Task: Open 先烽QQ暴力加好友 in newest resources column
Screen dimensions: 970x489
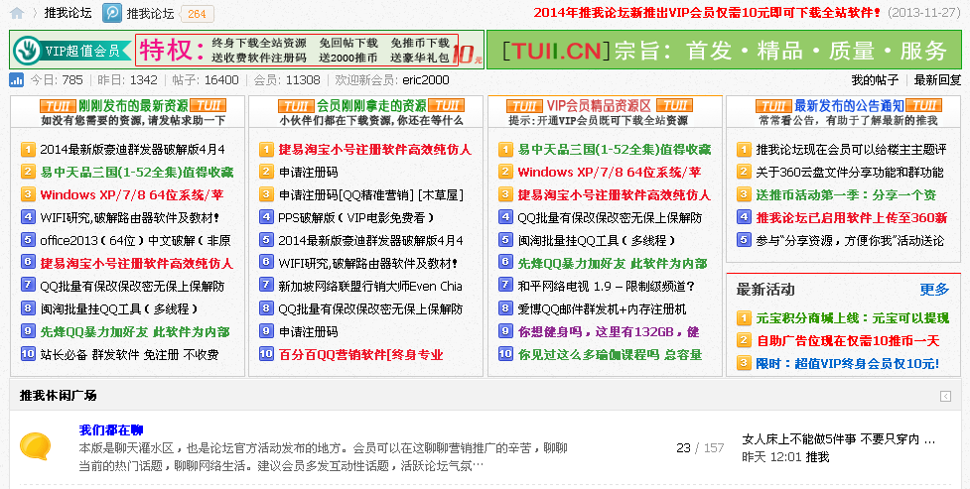Action: pos(135,332)
